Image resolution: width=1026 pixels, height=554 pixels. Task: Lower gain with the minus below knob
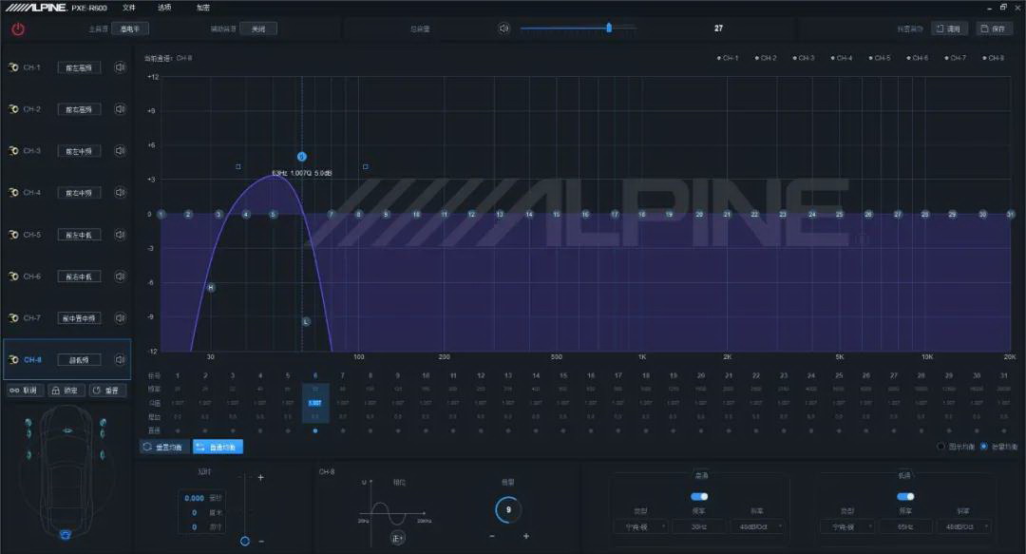[492, 536]
